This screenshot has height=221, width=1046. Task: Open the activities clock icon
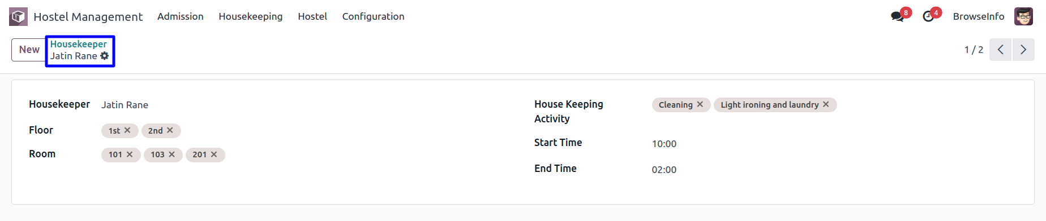click(928, 16)
